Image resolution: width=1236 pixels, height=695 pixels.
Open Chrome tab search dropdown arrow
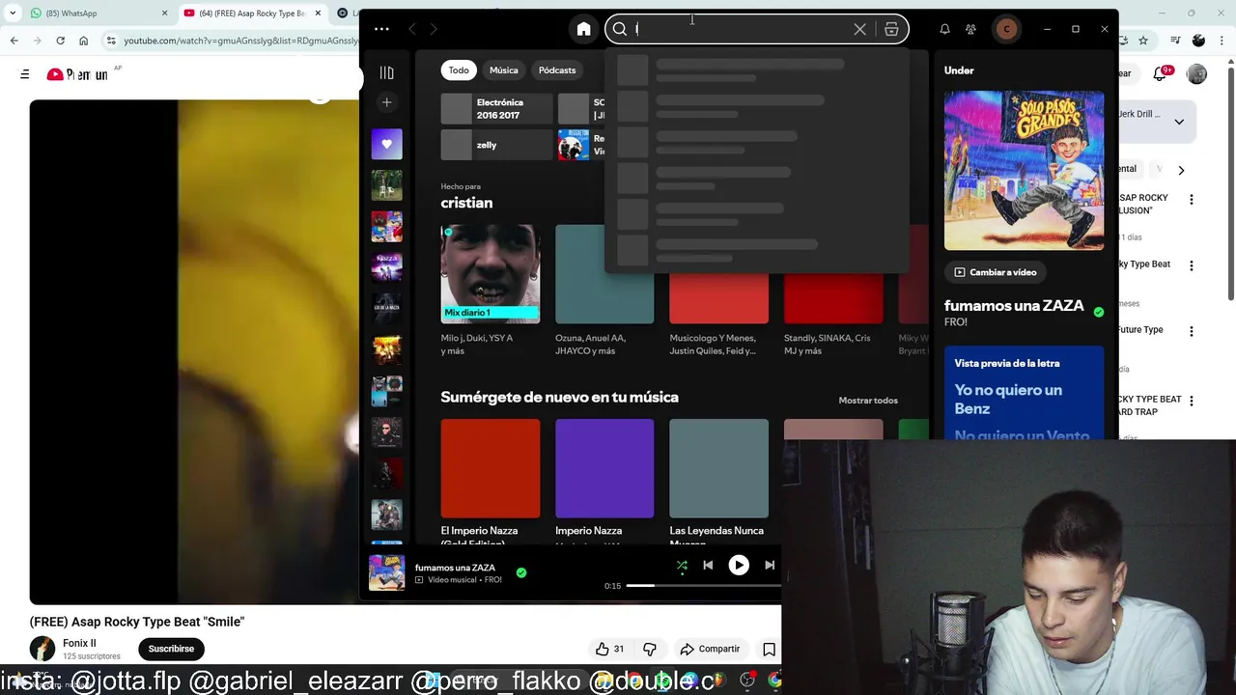[x=13, y=14]
